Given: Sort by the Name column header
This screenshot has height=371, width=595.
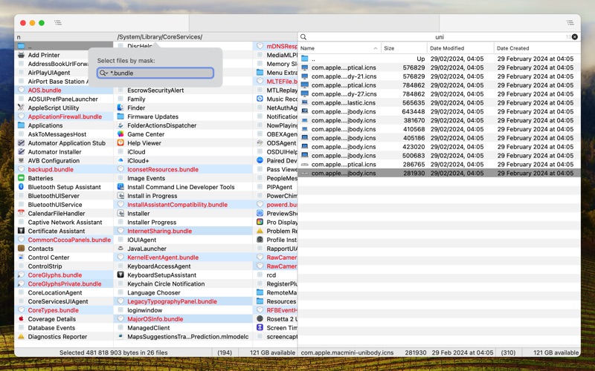Looking at the screenshot, I should point(339,48).
